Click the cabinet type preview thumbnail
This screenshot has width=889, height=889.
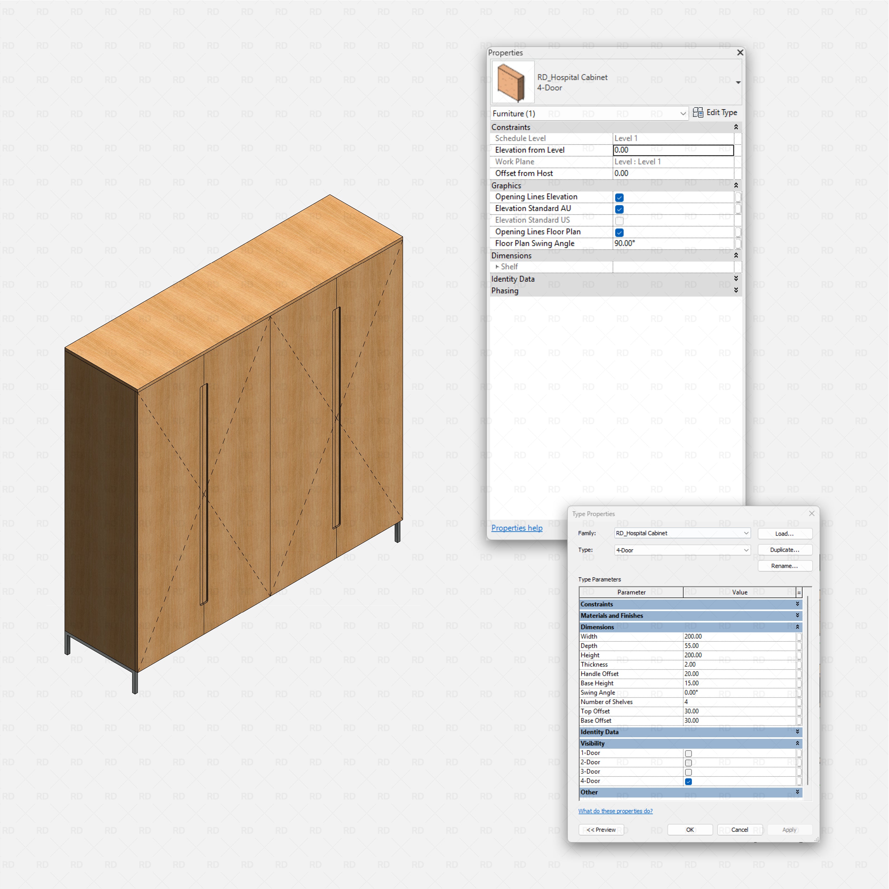(x=513, y=82)
